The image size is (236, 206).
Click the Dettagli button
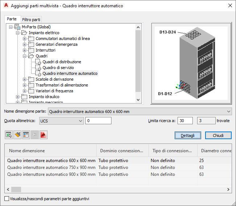(188, 136)
